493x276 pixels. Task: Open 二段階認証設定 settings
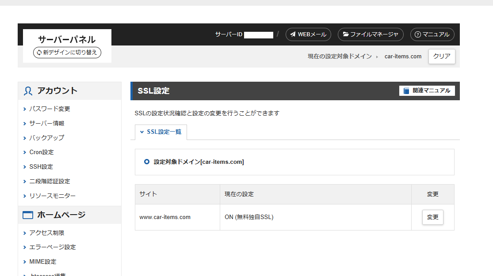click(x=50, y=181)
